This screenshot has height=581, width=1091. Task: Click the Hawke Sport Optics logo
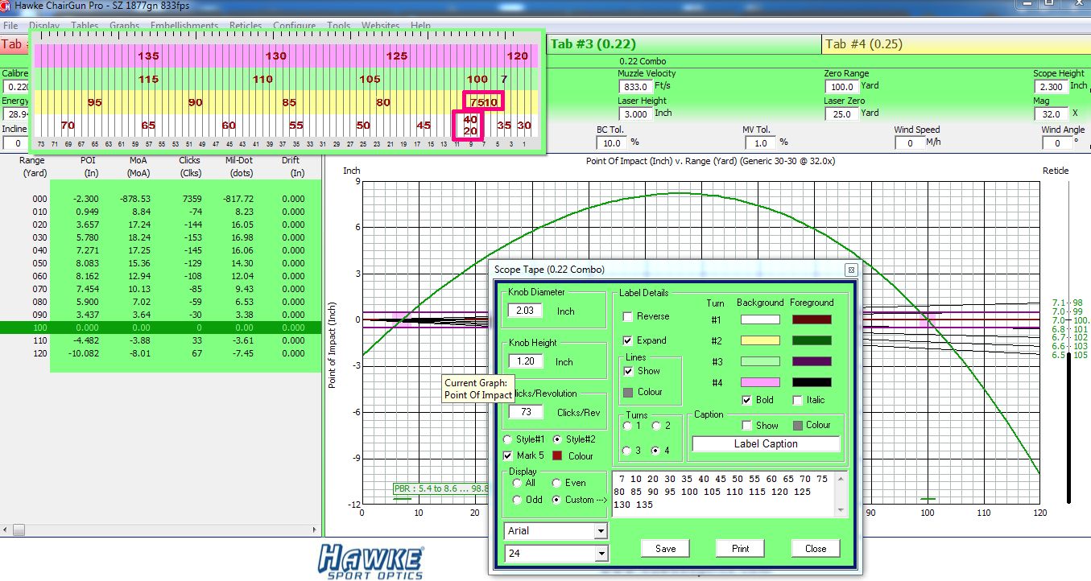(x=370, y=561)
